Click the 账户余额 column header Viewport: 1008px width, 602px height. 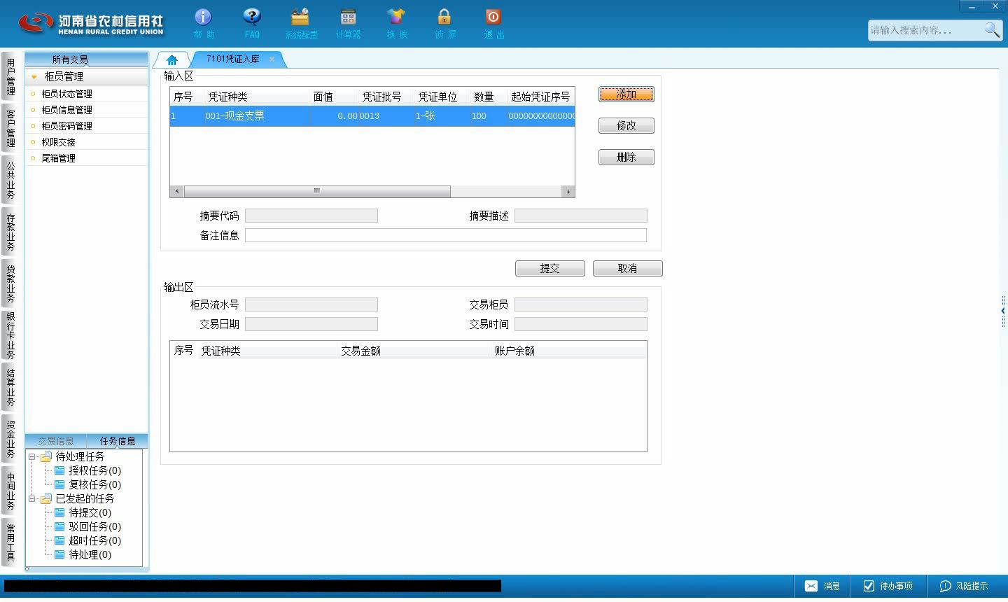tap(568, 351)
